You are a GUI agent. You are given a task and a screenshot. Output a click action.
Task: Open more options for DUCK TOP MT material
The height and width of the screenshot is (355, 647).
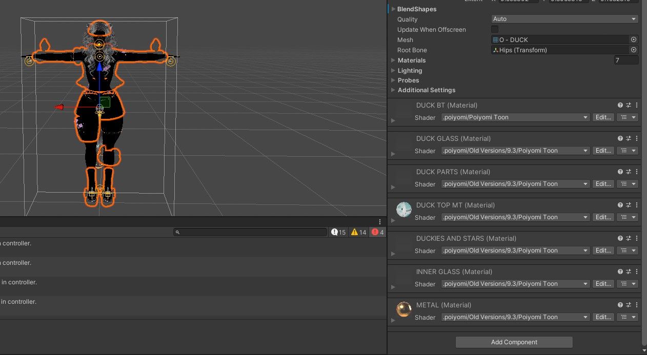[x=636, y=205]
